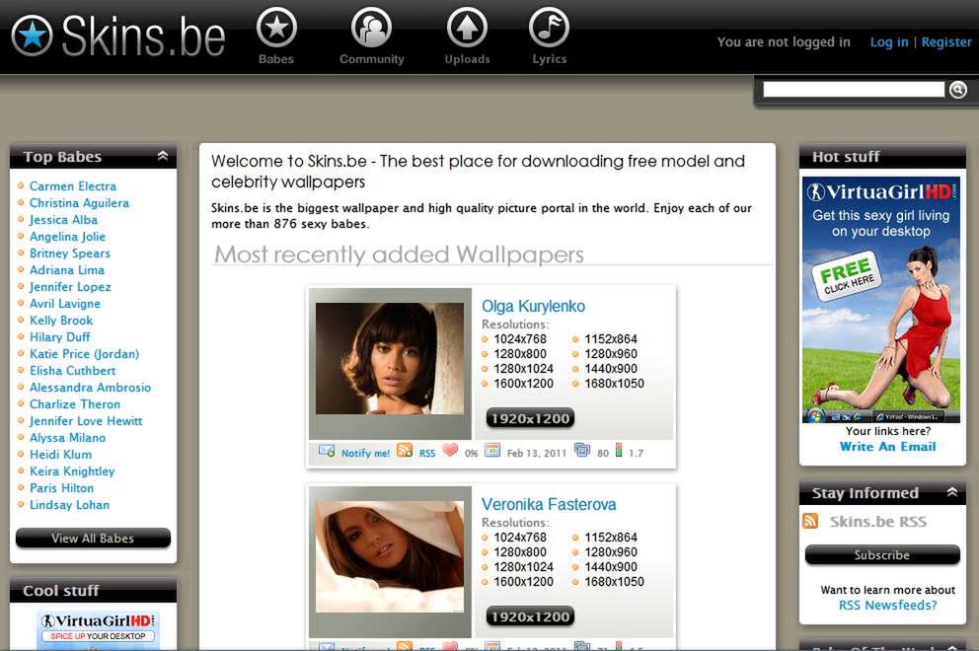Open Avril Lavigne in Top Babes
This screenshot has width=979, height=651.
pyautogui.click(x=65, y=304)
